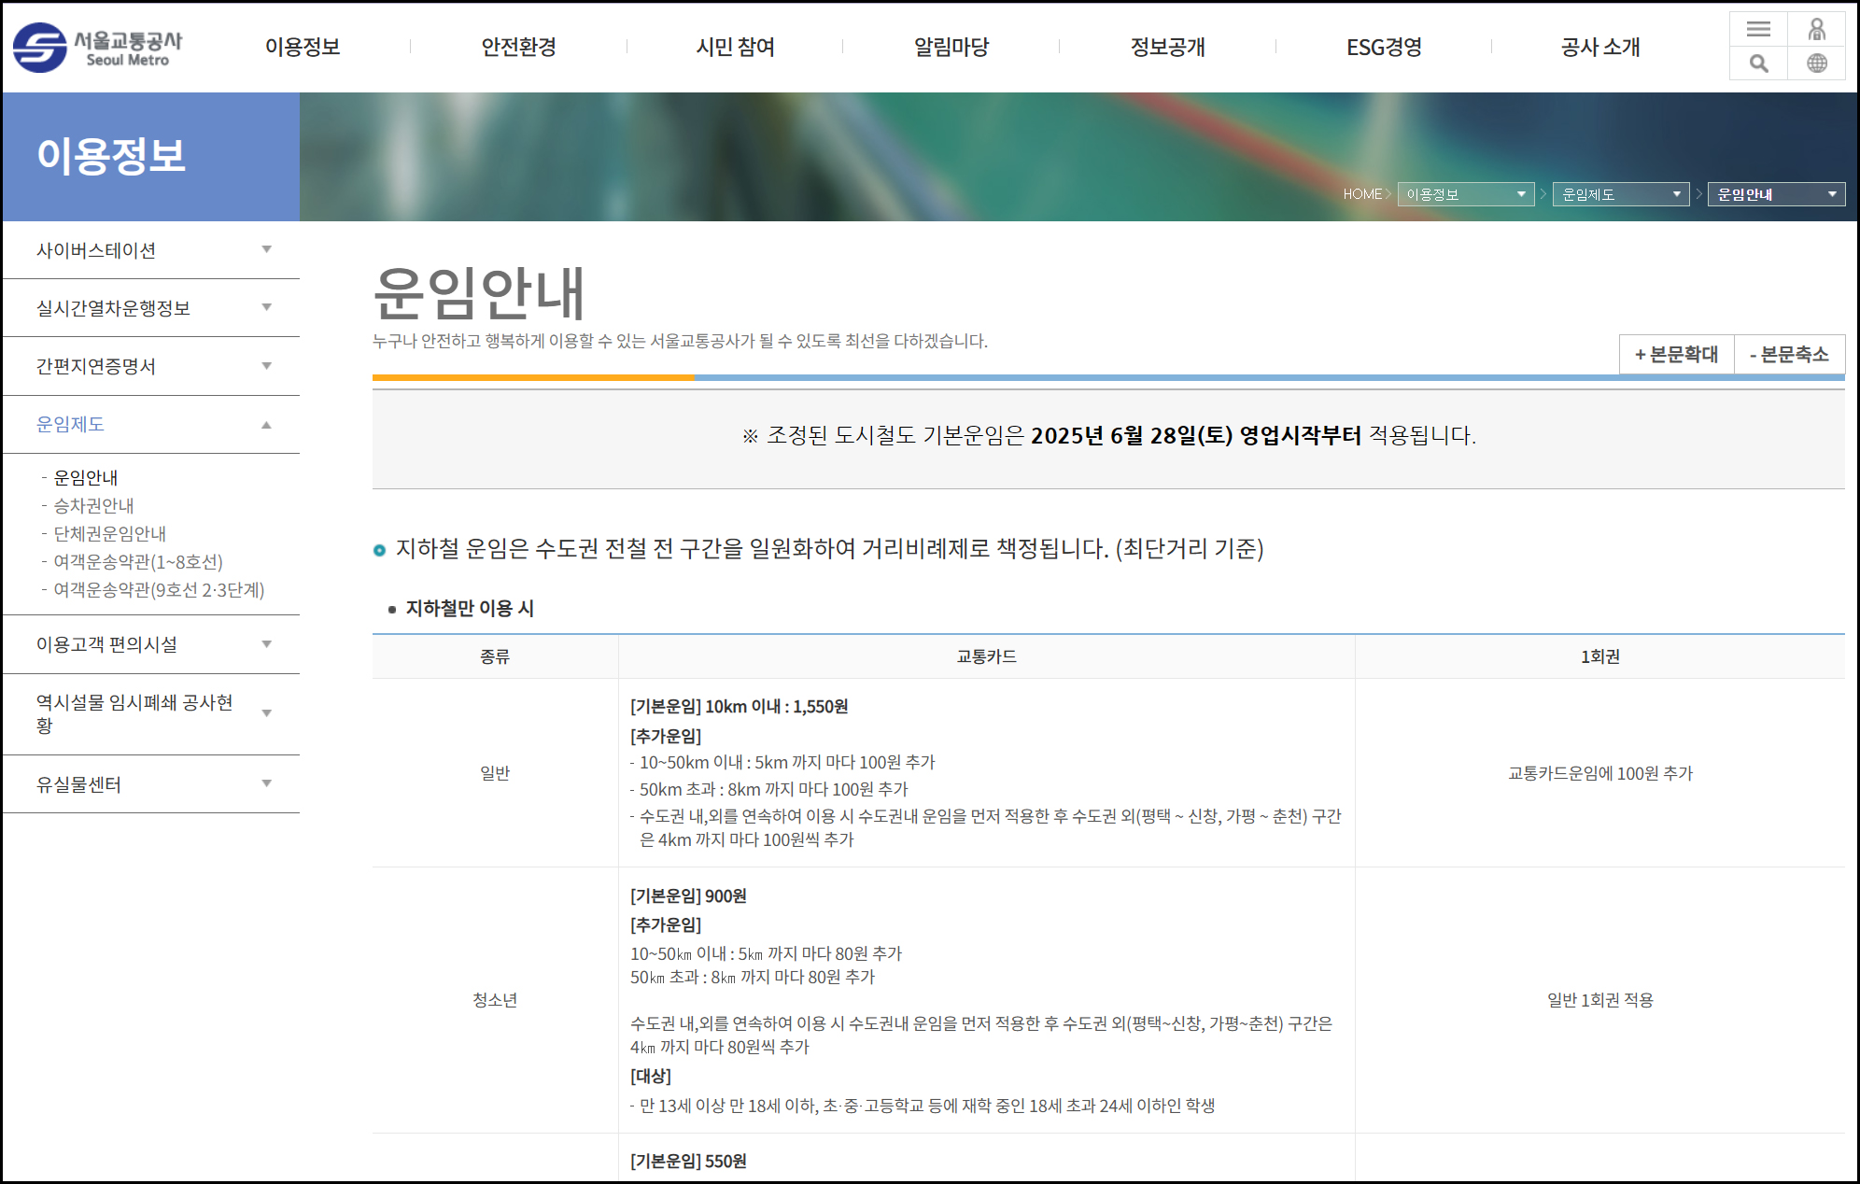Click the user login icon
The height and width of the screenshot is (1184, 1860).
tap(1817, 30)
